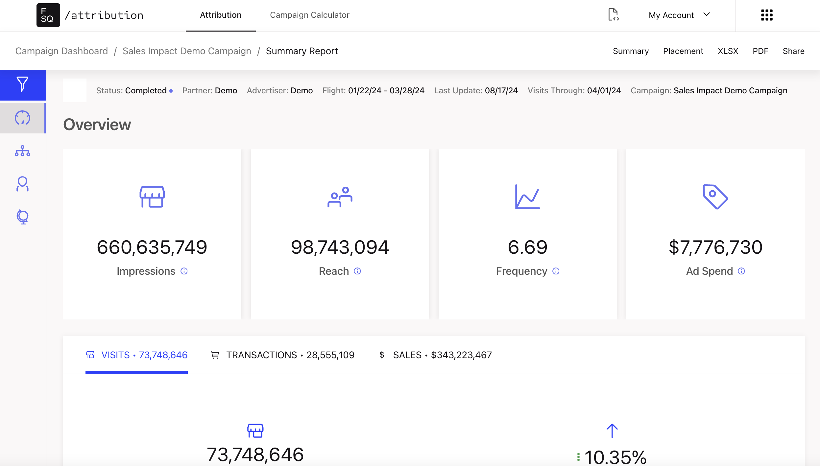Screen dimensions: 820x466
Task: Click the green dots beside 10.35%
Action: tap(578, 457)
